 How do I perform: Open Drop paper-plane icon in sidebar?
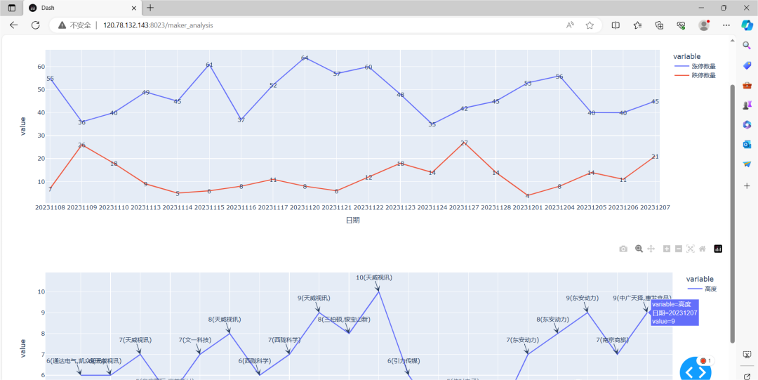point(747,164)
